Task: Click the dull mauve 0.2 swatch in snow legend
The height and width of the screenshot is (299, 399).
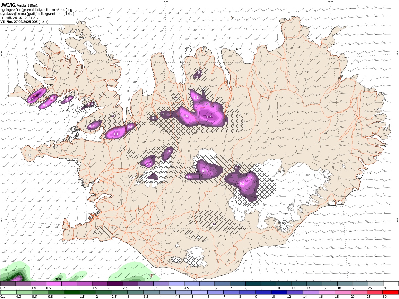Action: pyautogui.click(x=8, y=284)
